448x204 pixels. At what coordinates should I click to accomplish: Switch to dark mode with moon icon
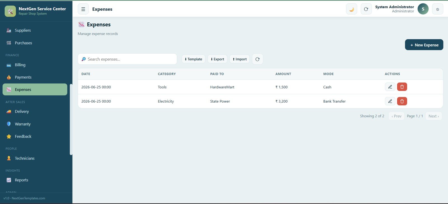pos(352,9)
